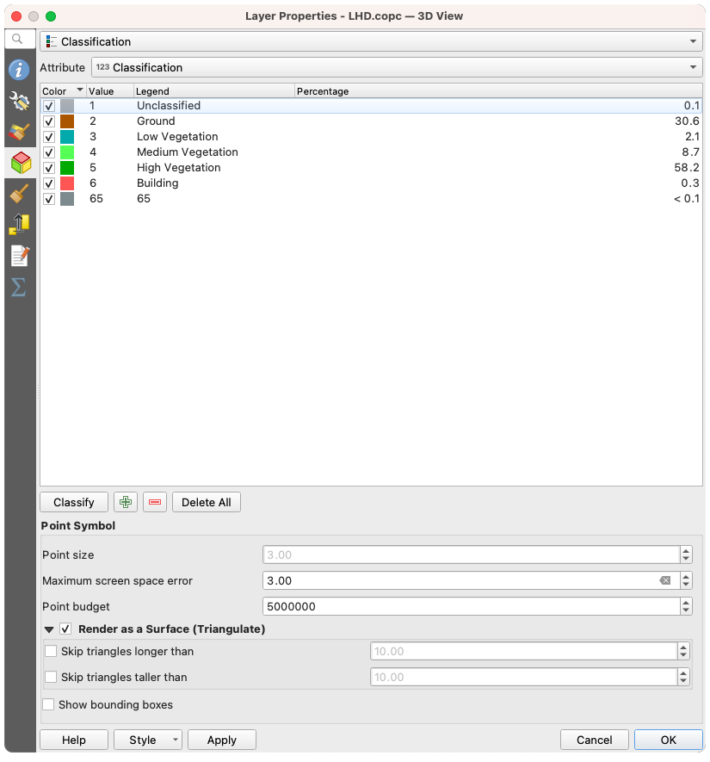This screenshot has height=762, width=710.
Task: Open the Elevation icon in sidebar
Action: [18, 225]
